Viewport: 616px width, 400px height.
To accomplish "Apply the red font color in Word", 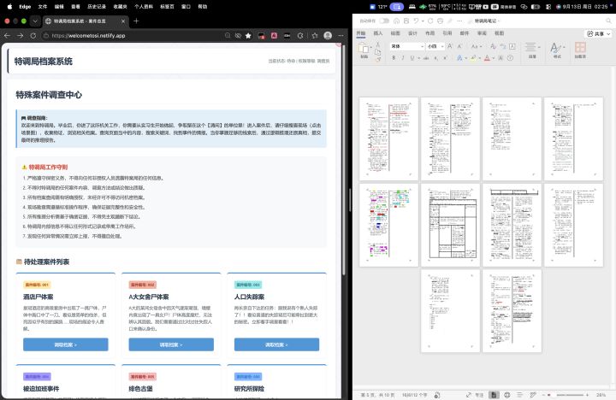I will pyautogui.click(x=487, y=58).
